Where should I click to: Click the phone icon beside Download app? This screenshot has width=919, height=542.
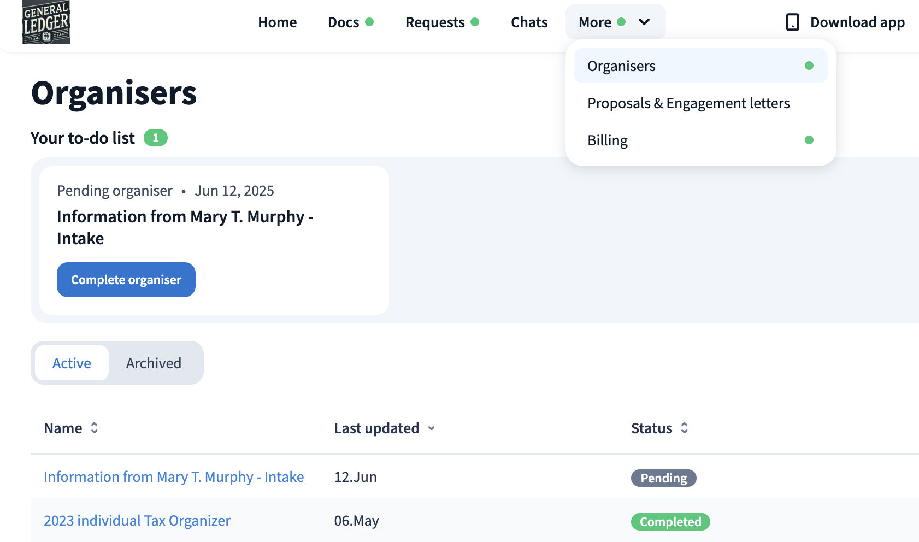click(792, 22)
